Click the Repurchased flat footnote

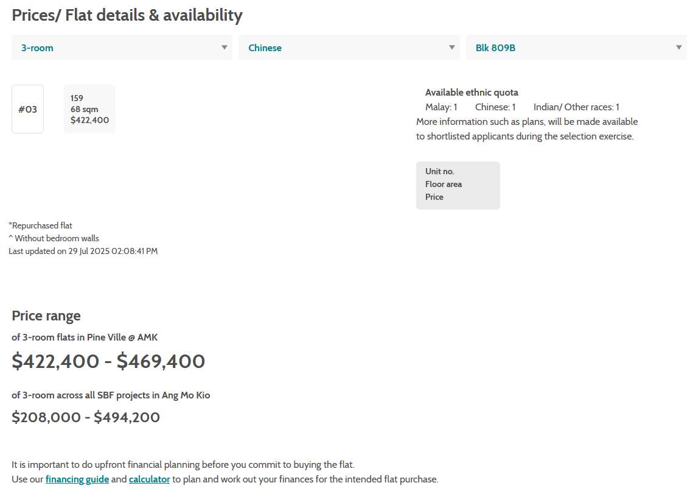(40, 225)
